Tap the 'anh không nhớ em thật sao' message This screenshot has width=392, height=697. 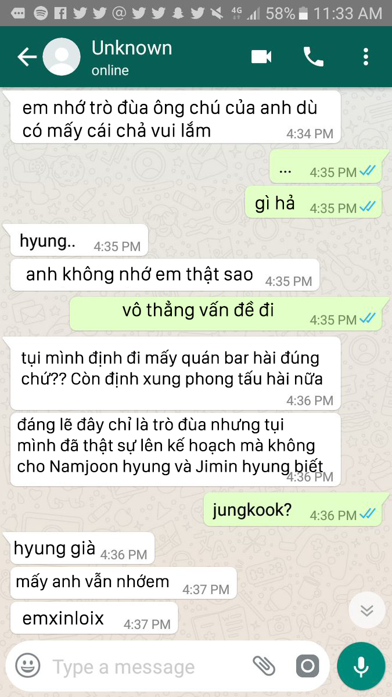tap(165, 275)
